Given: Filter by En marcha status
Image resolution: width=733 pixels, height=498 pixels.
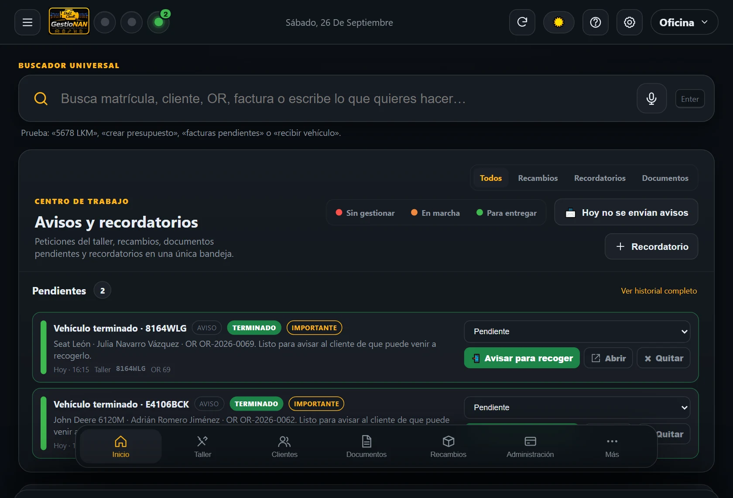Looking at the screenshot, I should 435,213.
